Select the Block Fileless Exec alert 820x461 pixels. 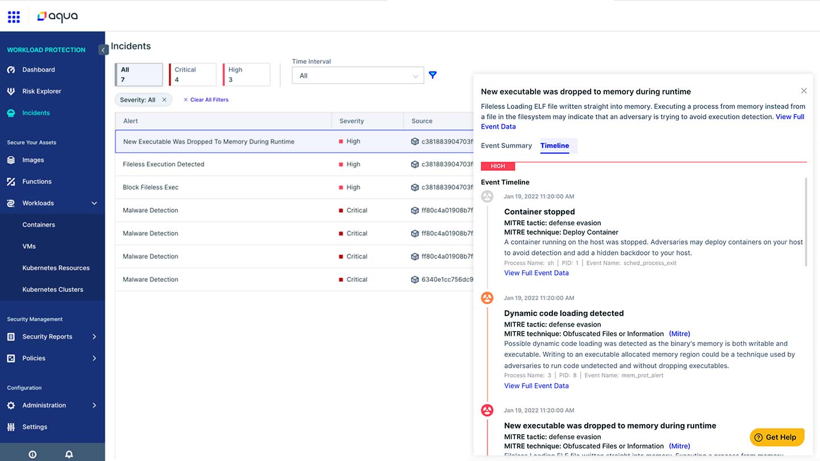coord(294,187)
